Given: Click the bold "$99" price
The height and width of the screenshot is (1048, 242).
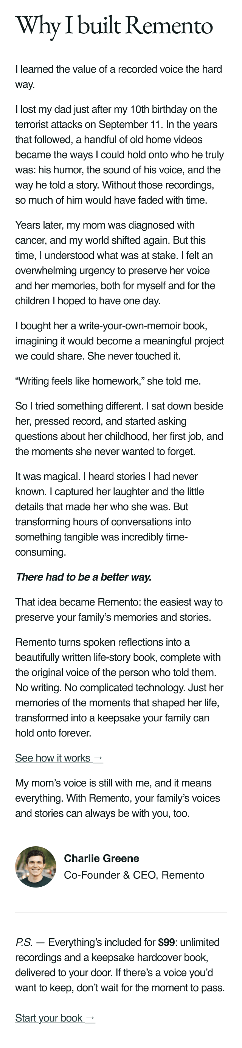Looking at the screenshot, I should pos(166,942).
